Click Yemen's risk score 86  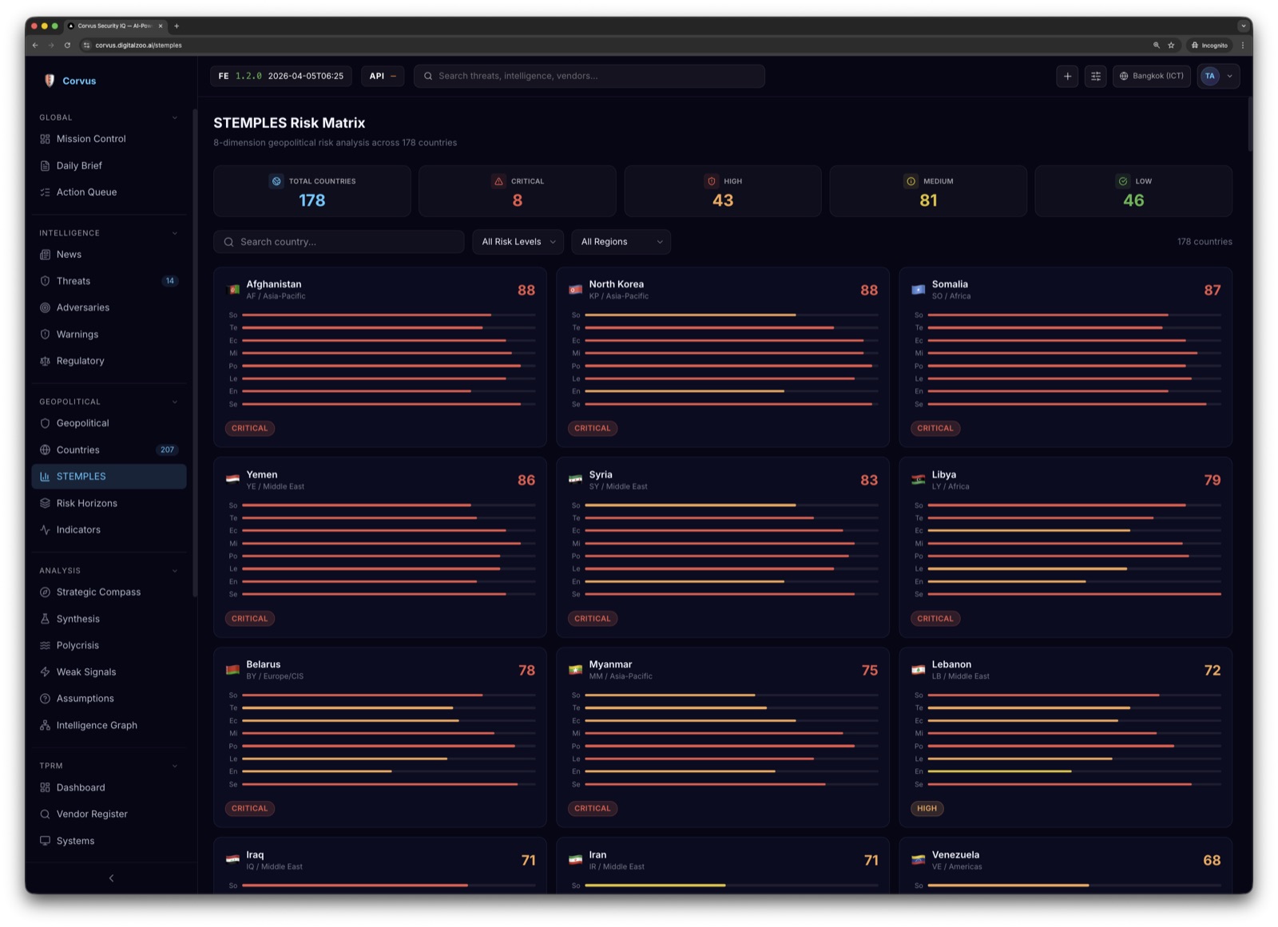coord(526,481)
